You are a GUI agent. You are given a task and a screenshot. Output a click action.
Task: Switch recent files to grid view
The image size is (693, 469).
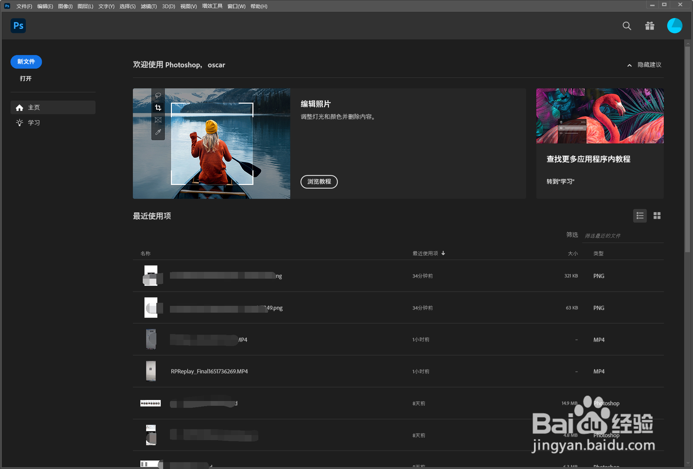pos(657,216)
